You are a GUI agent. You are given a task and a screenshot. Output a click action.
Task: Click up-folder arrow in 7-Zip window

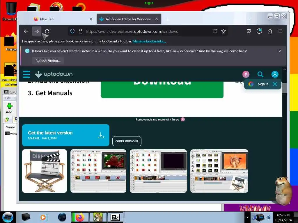click(7, 119)
